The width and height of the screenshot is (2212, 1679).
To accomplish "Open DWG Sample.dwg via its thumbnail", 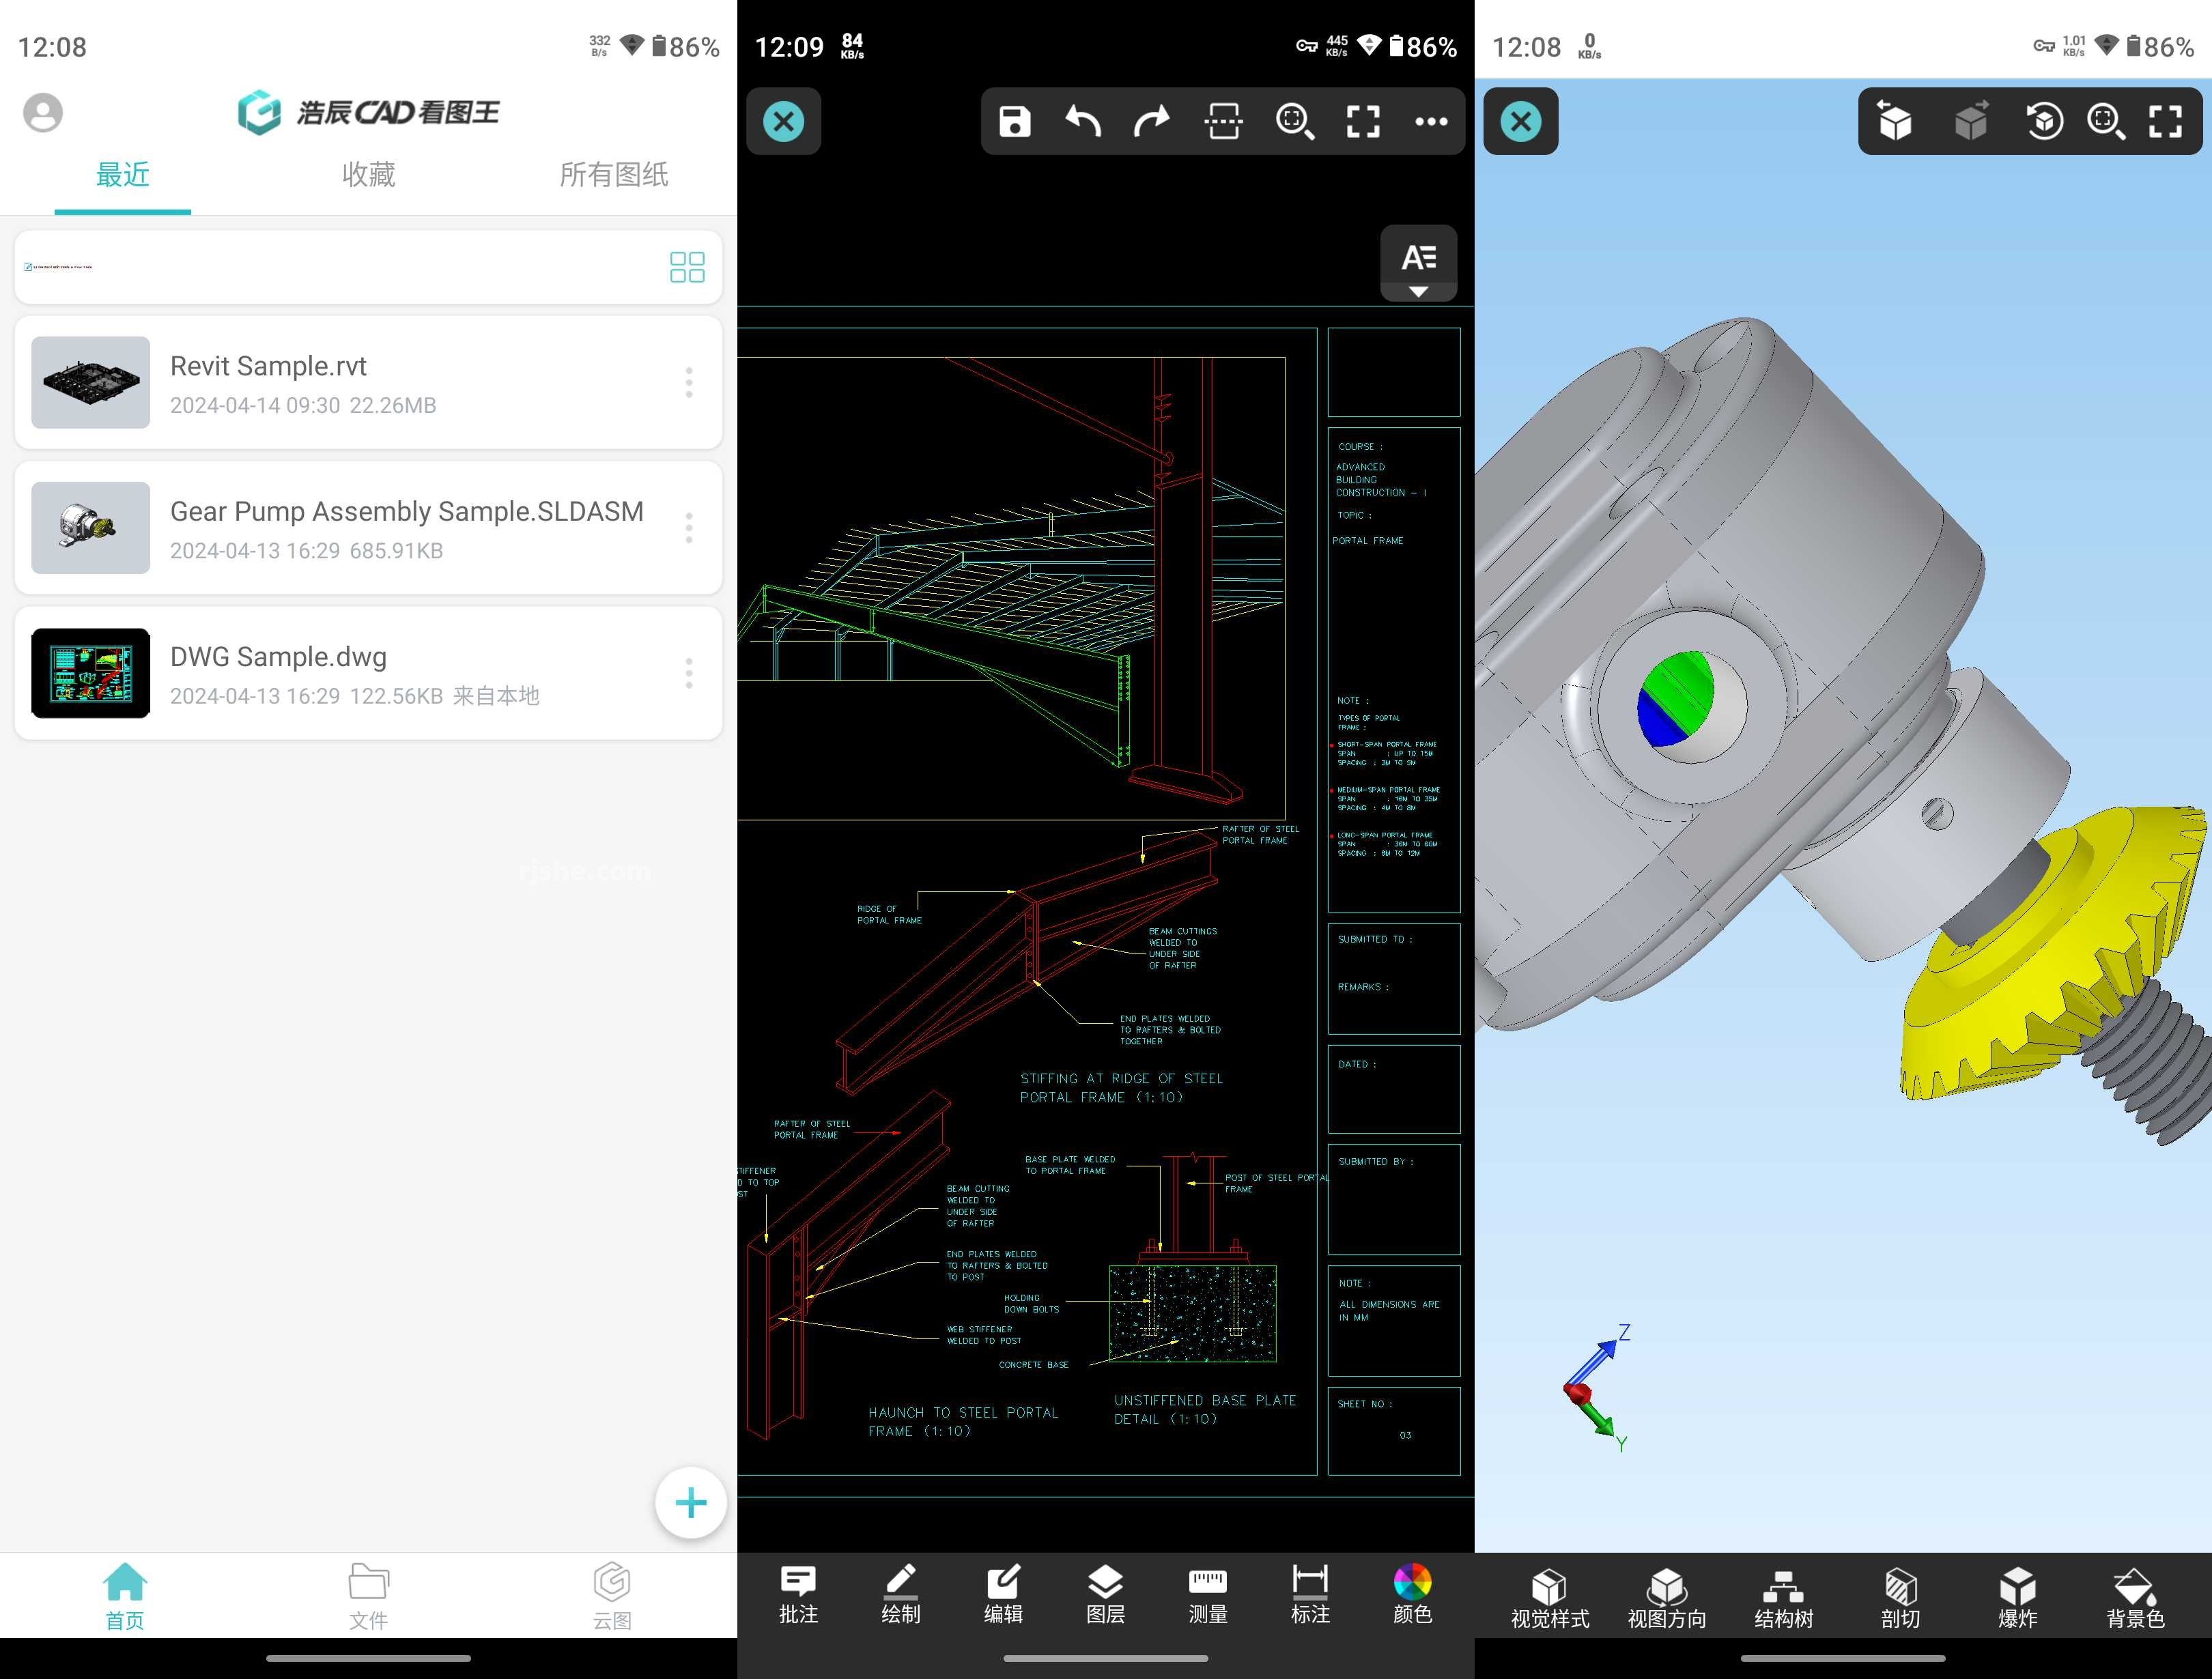I will [90, 673].
